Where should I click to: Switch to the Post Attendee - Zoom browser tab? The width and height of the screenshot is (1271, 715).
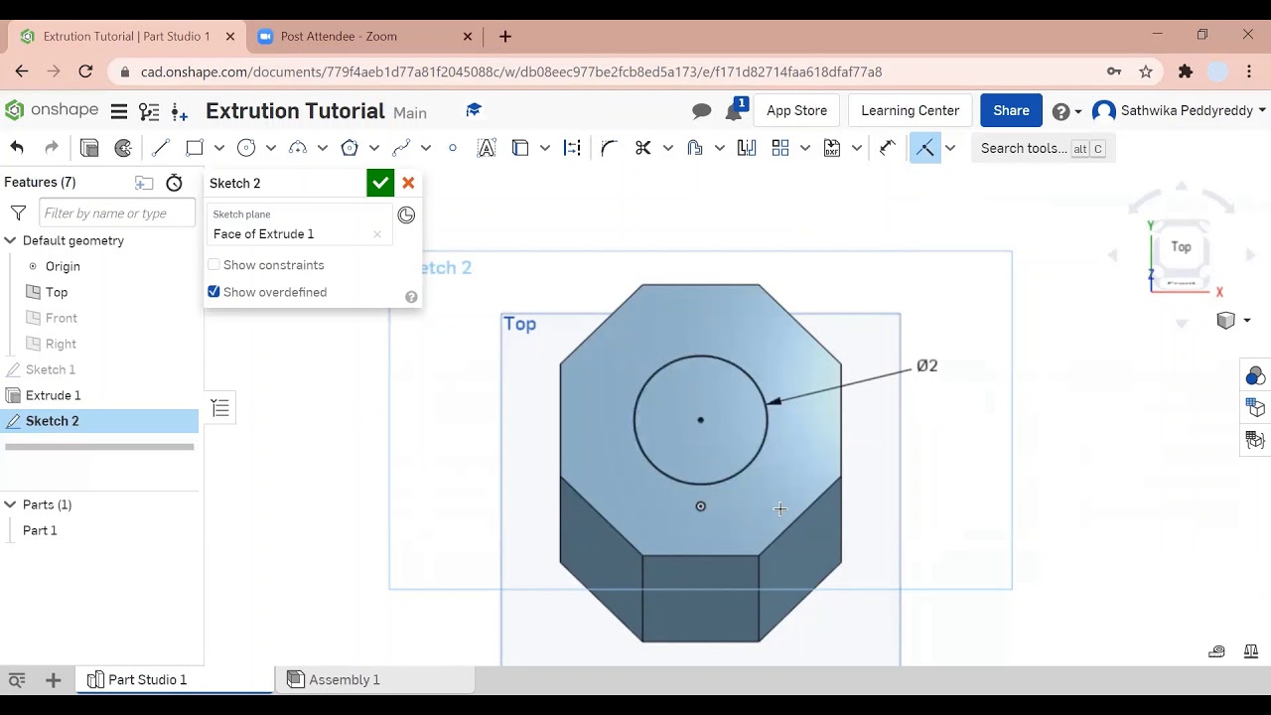coord(362,36)
